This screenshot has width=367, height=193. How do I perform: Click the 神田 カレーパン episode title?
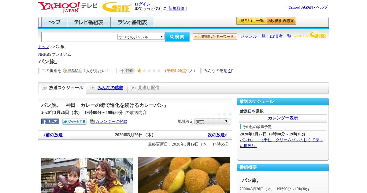pyautogui.click(x=105, y=105)
